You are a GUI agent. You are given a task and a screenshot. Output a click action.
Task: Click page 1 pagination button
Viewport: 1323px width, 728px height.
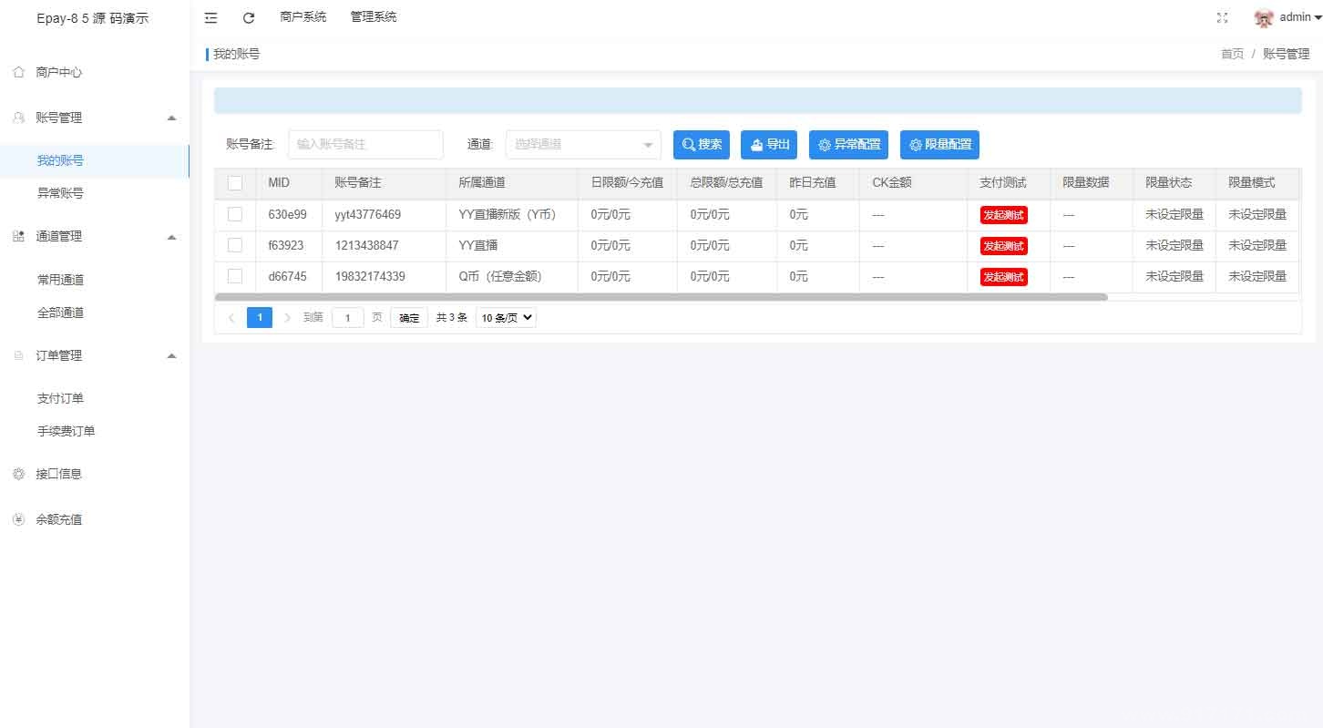260,317
